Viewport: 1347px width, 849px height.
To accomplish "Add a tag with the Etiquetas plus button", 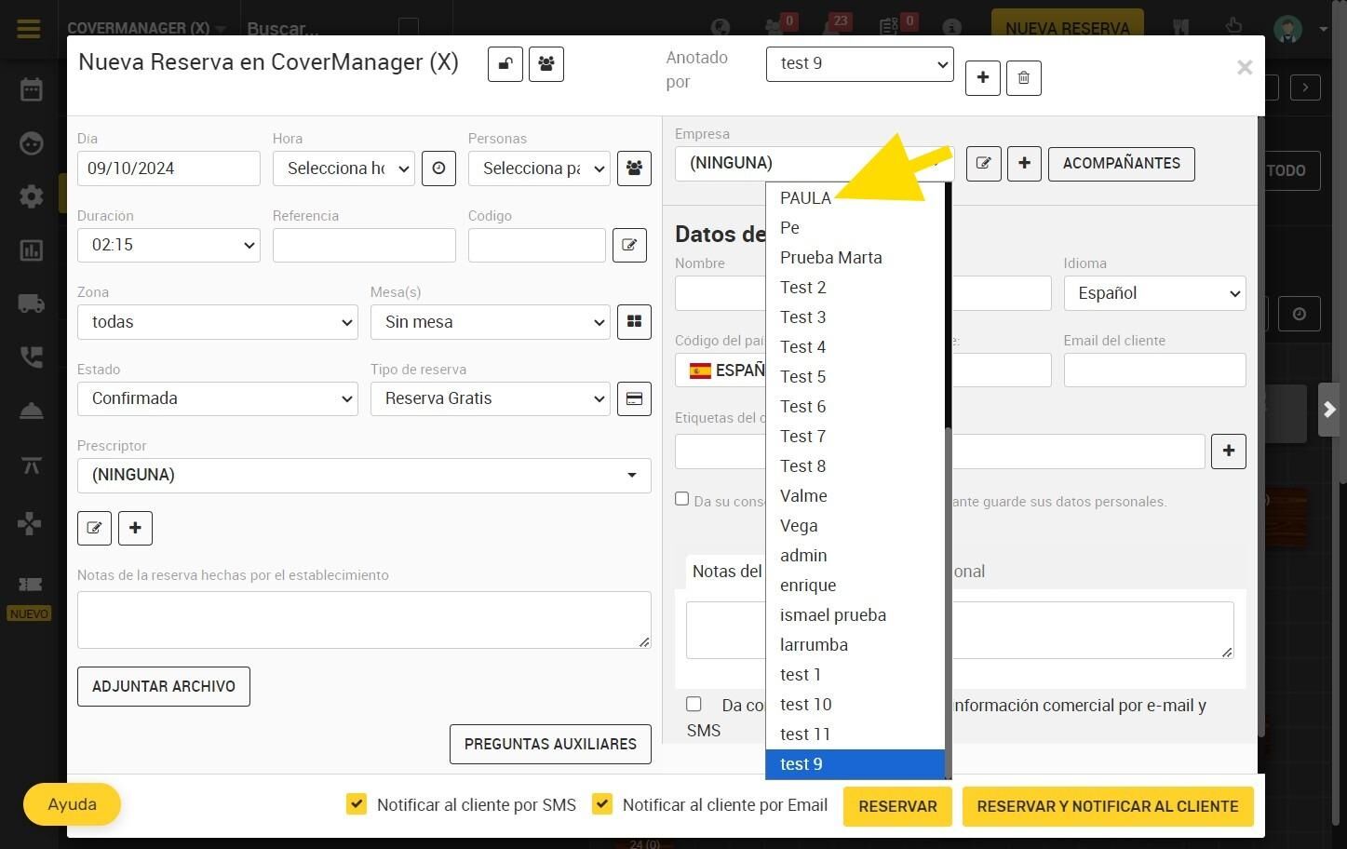I will point(1229,451).
